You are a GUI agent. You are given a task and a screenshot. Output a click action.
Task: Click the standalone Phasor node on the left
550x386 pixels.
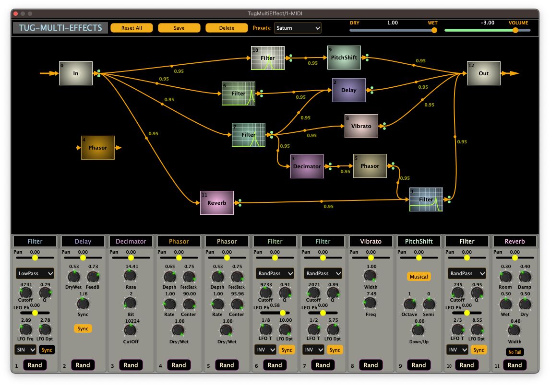click(98, 147)
